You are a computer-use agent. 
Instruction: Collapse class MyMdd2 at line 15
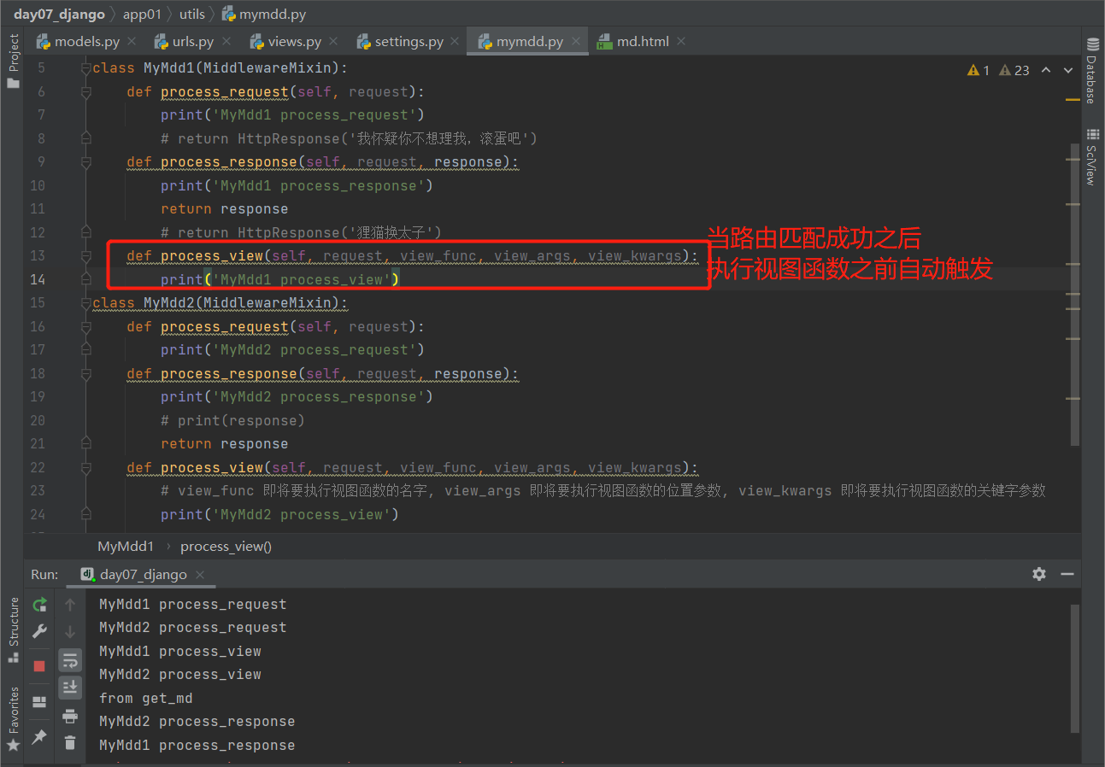(85, 303)
